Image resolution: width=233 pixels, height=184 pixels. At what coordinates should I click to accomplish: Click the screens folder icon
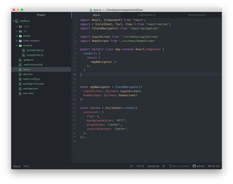coord(20,46)
